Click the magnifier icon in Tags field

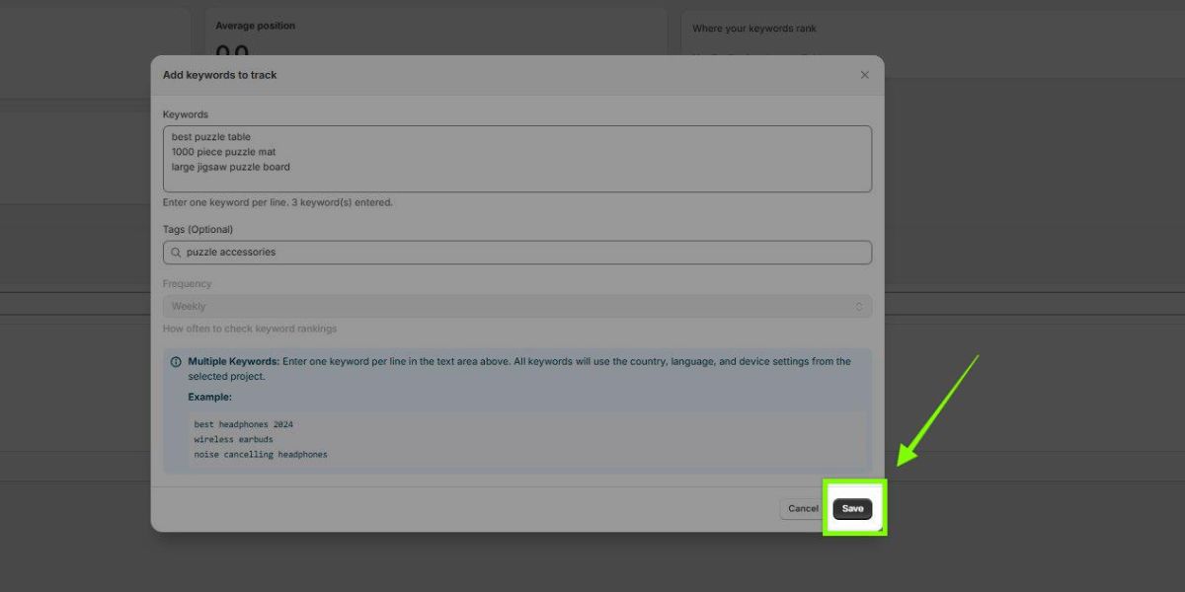176,253
